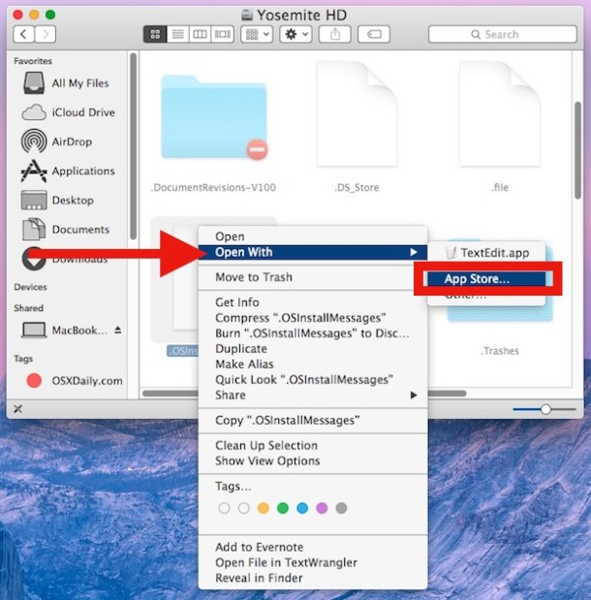Screen dimensions: 591x600
Task: Click the Yosemite HD title drive icon
Action: click(247, 15)
